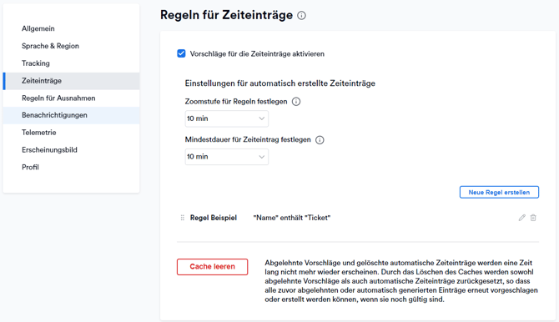
Task: Select Zeiteinträge sidebar item
Action: 71,81
